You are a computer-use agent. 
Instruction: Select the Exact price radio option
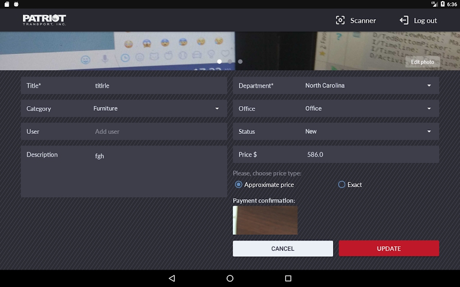point(341,185)
